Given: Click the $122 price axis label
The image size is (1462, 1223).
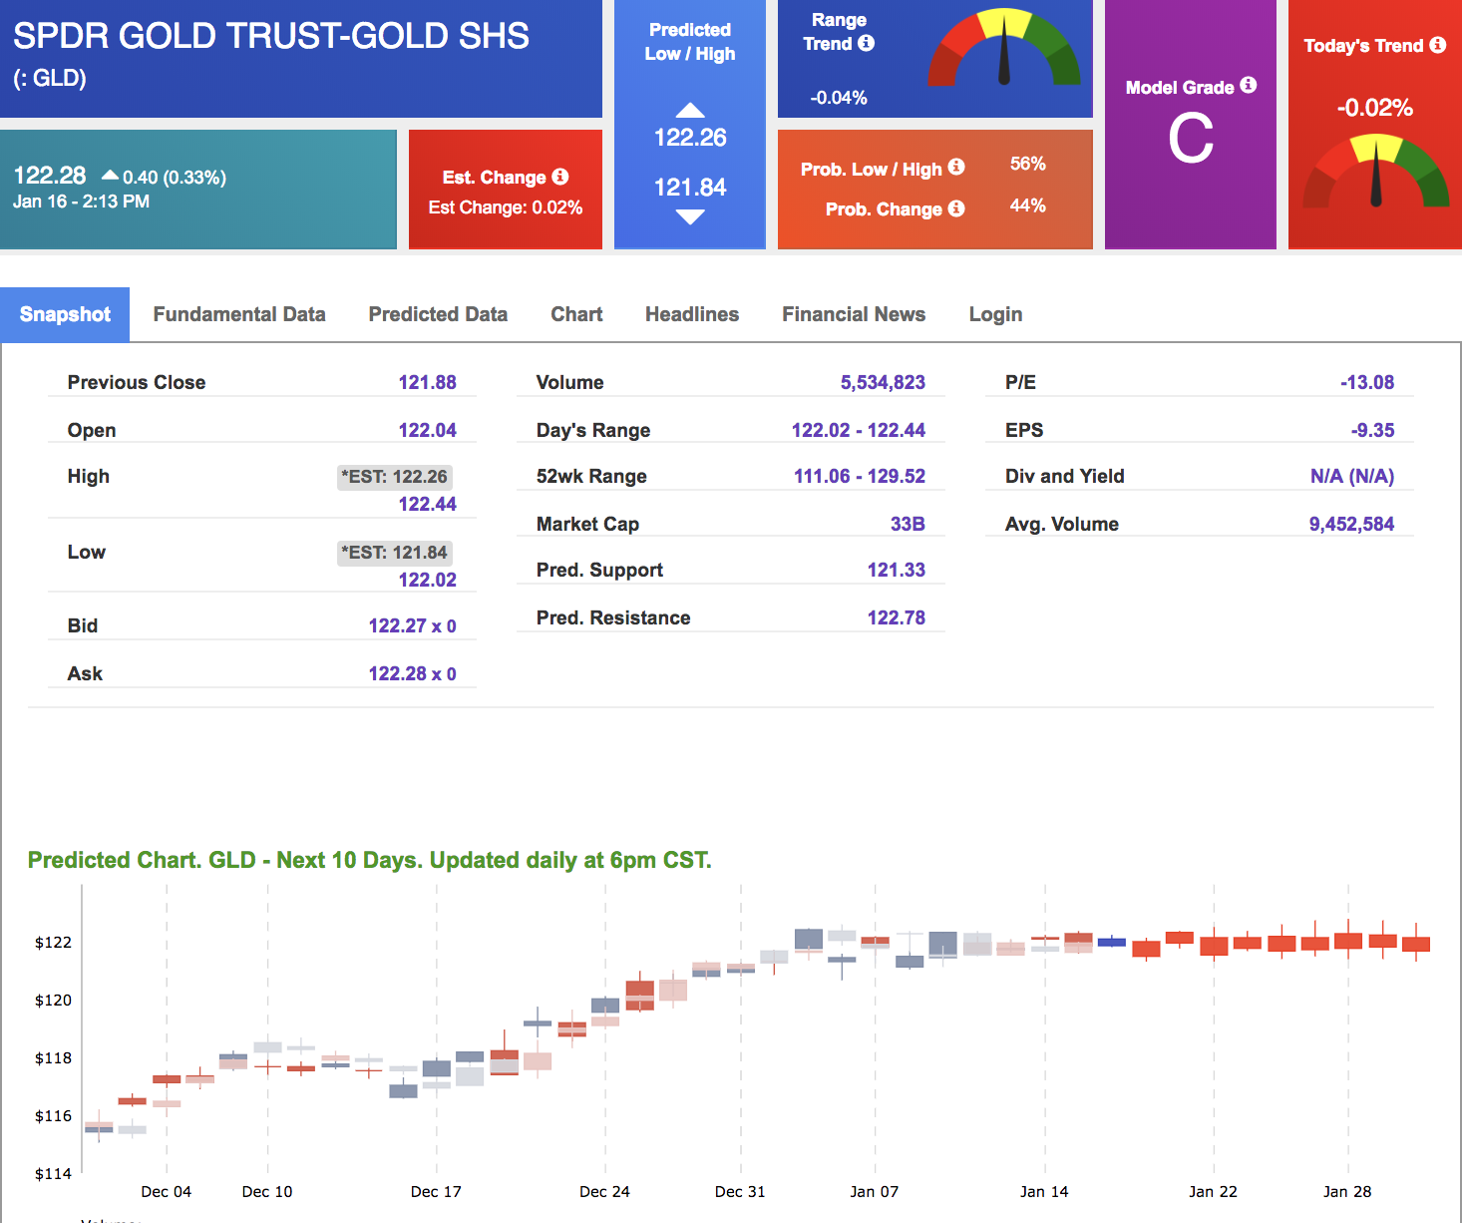Looking at the screenshot, I should pyautogui.click(x=53, y=942).
